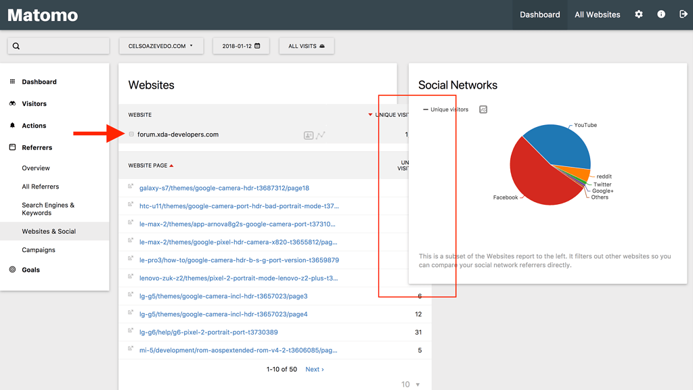
Task: Open Goals section in sidebar
Action: pos(31,270)
